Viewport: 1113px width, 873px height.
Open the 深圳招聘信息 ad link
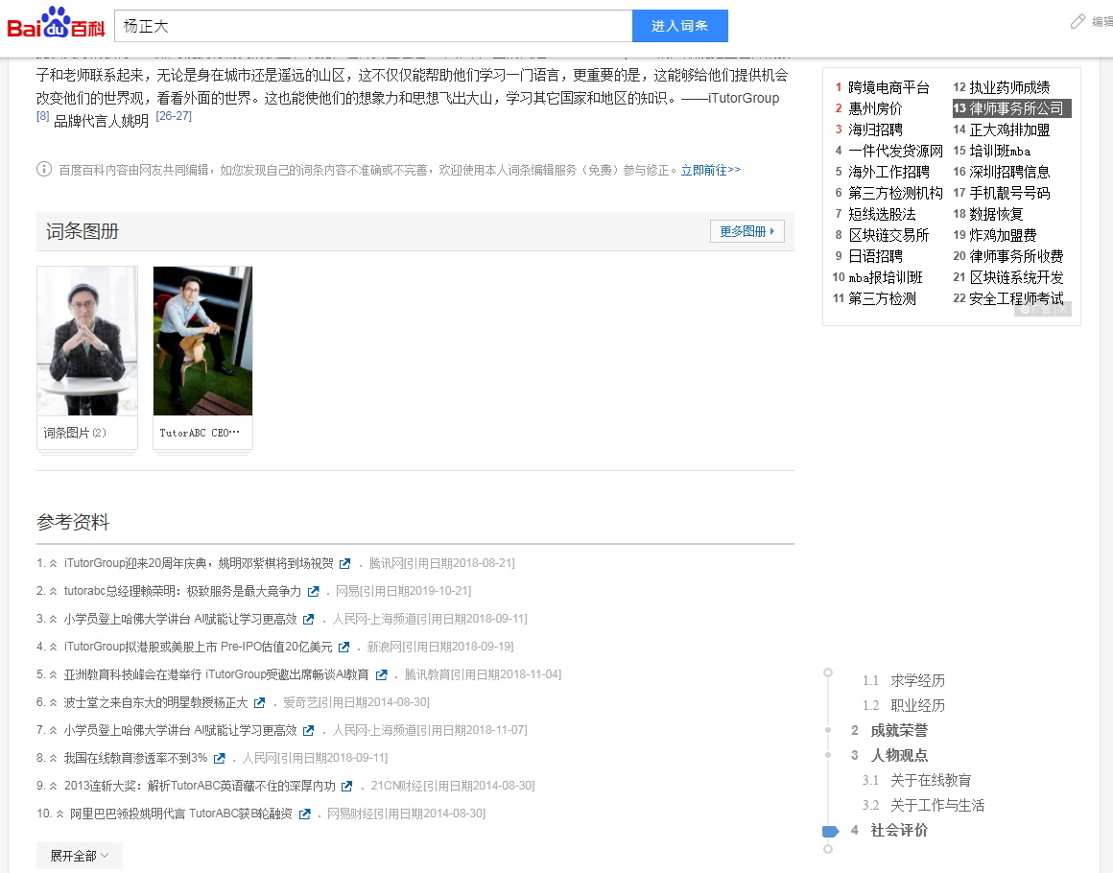(x=1009, y=172)
